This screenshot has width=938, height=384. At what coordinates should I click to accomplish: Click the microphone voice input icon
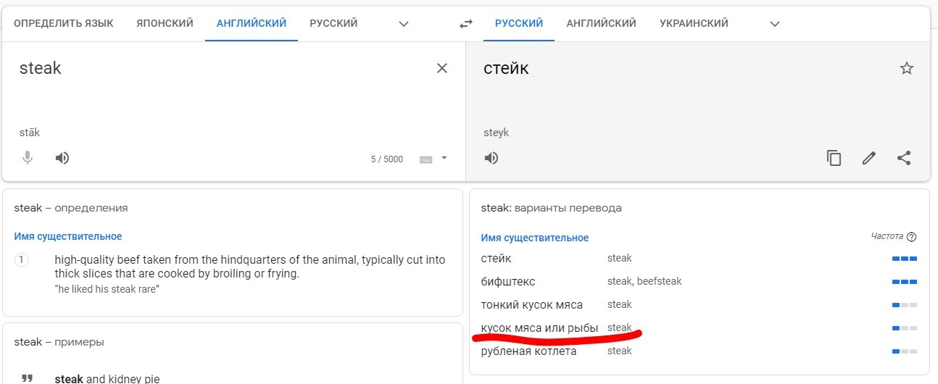point(28,158)
